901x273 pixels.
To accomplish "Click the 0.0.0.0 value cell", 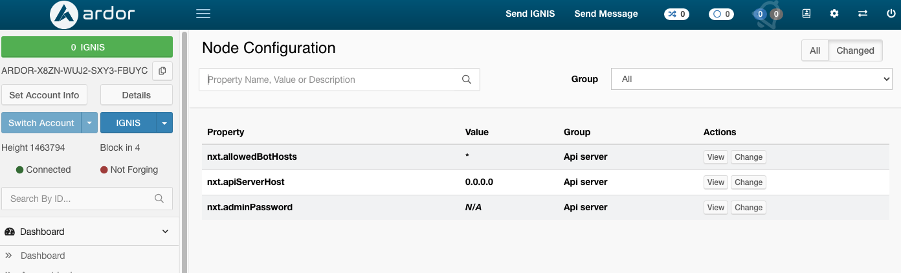I will click(479, 182).
